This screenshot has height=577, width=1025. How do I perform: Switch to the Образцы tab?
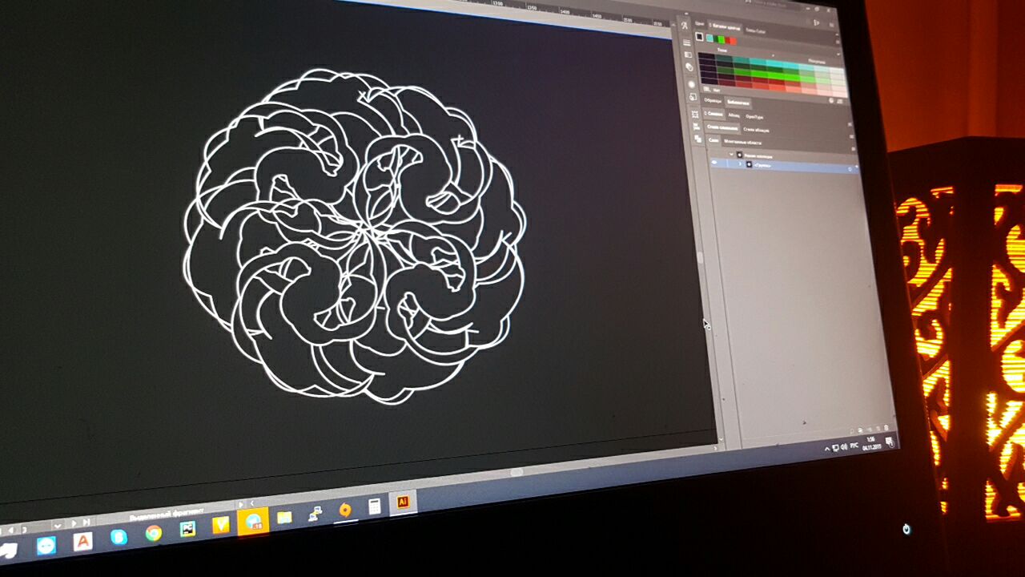713,100
